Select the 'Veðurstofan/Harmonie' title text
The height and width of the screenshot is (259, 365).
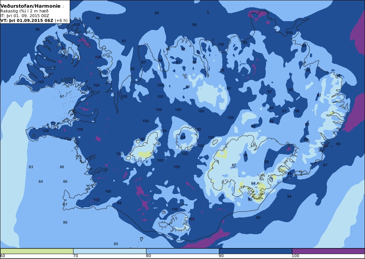(31, 6)
